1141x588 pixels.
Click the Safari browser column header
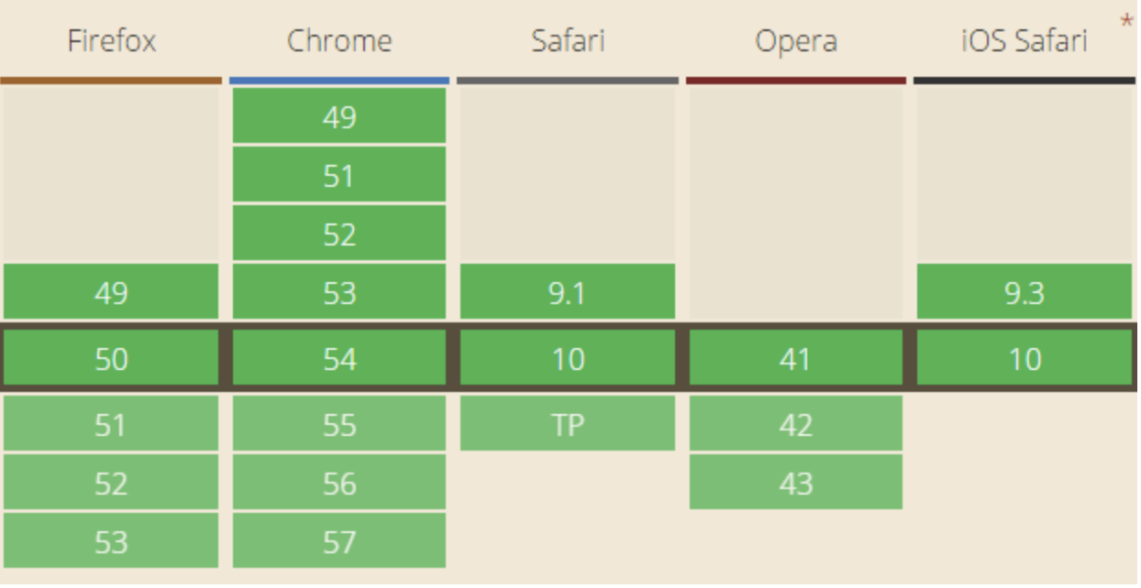[x=568, y=41]
